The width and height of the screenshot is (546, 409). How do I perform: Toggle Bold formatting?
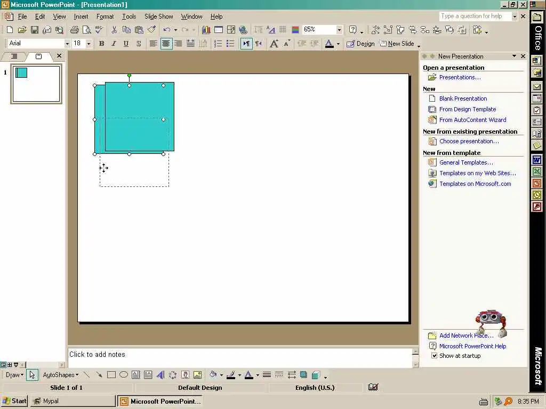pos(101,44)
